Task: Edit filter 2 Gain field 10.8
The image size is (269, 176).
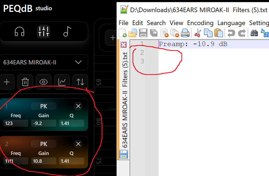Action: (x=44, y=161)
